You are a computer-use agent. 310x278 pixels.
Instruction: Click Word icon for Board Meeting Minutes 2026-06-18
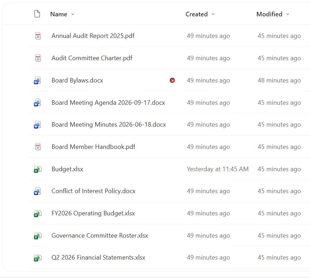pos(37,125)
